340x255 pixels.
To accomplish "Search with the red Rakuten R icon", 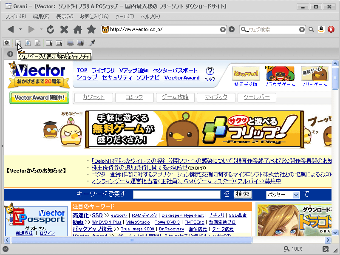I will point(331,29).
